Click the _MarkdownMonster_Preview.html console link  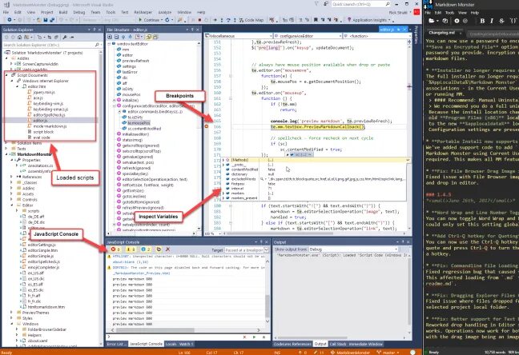tap(141, 273)
